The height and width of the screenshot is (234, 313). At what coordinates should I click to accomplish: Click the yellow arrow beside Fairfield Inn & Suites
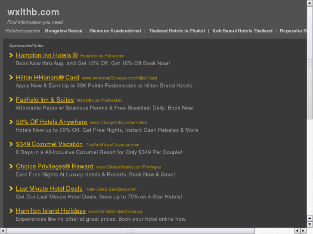[x=11, y=100]
